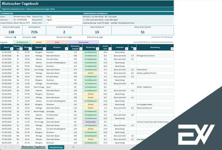Open the Tageszeit column filter dropdown
Viewport: 222px width, 150px height.
pyautogui.click(x=45, y=49)
